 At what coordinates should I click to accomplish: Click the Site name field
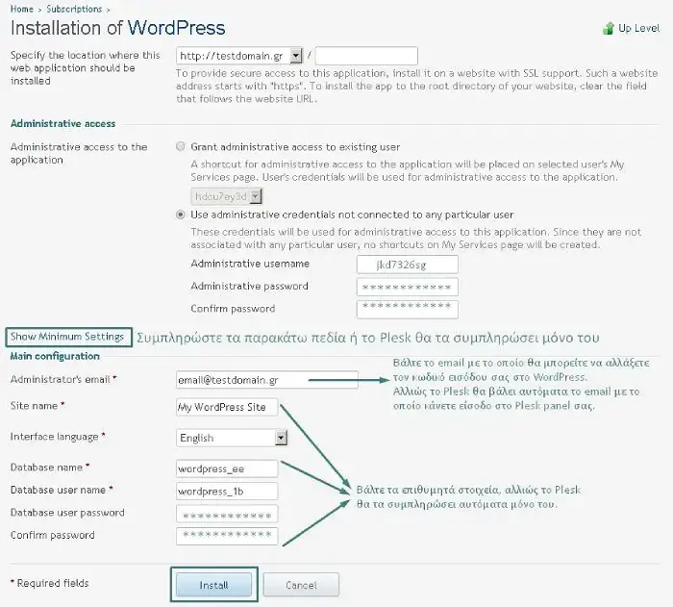227,407
